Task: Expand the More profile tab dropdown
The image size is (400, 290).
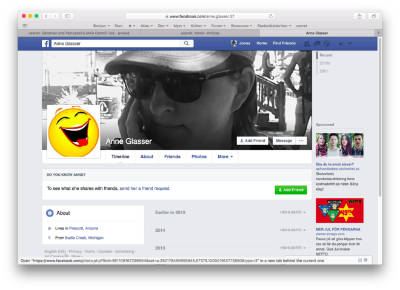Action: pyautogui.click(x=225, y=157)
